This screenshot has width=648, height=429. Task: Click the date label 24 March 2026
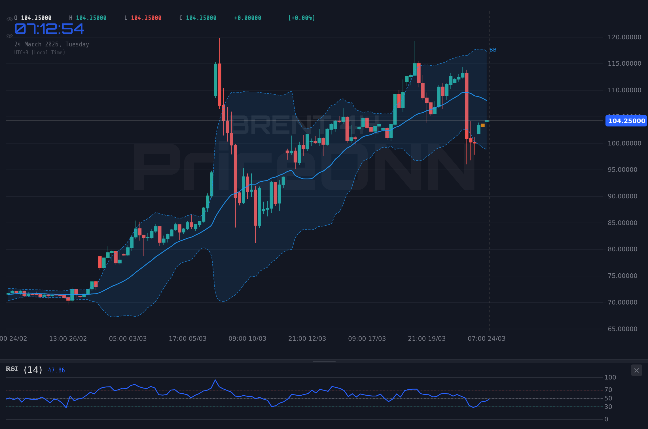(x=52, y=44)
